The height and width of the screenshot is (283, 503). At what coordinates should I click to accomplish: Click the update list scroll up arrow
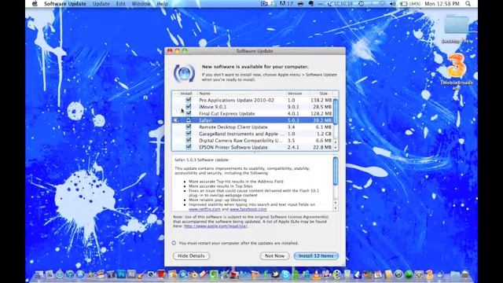coord(336,141)
